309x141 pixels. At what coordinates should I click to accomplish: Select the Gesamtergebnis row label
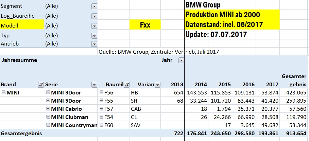[x=21, y=133]
